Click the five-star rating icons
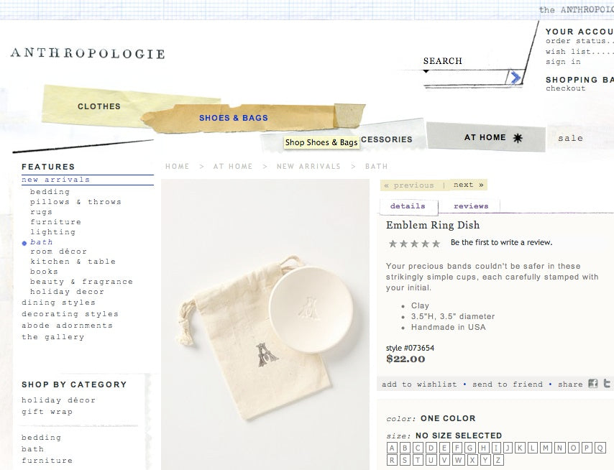Viewport: 614px width, 470px height. pyautogui.click(x=414, y=244)
